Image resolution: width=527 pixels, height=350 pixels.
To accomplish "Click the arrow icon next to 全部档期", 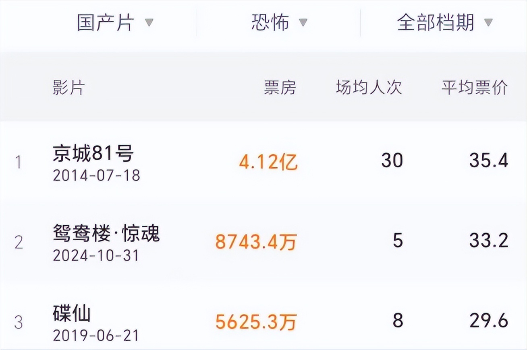I will [x=488, y=23].
